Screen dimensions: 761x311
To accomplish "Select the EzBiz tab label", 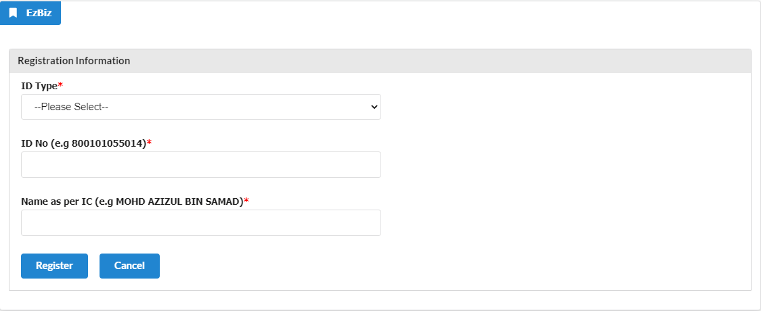I will pyautogui.click(x=39, y=13).
